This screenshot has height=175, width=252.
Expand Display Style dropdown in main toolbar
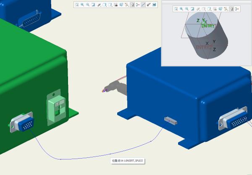tap(105, 5)
